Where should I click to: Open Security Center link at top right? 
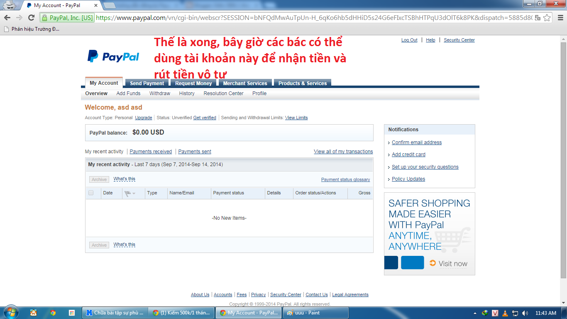pos(459,40)
